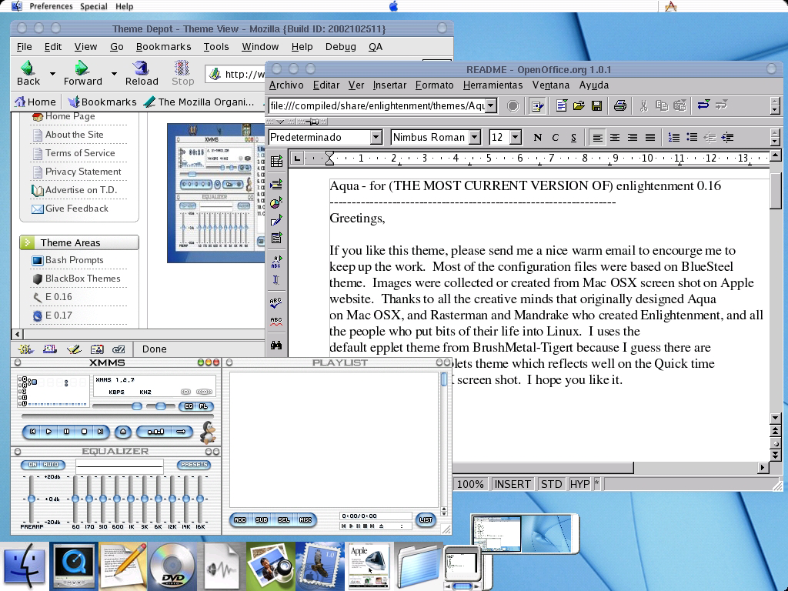This screenshot has width=788, height=591.
Task: Click the Open file folder icon in OpenOffice
Action: [579, 105]
